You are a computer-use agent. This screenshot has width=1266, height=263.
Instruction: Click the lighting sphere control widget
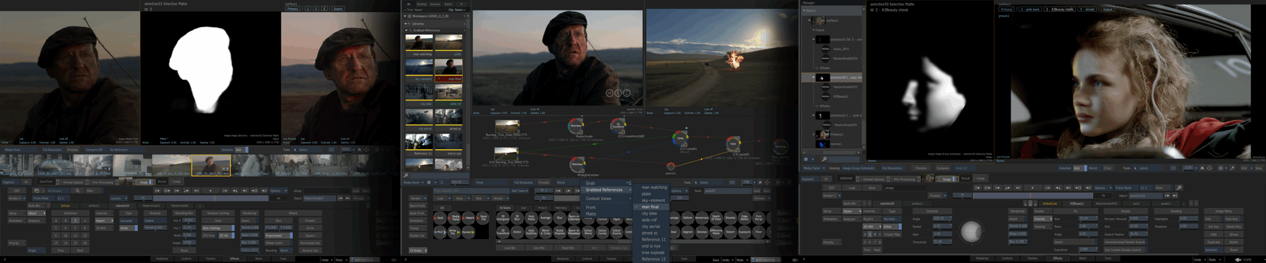tap(971, 232)
